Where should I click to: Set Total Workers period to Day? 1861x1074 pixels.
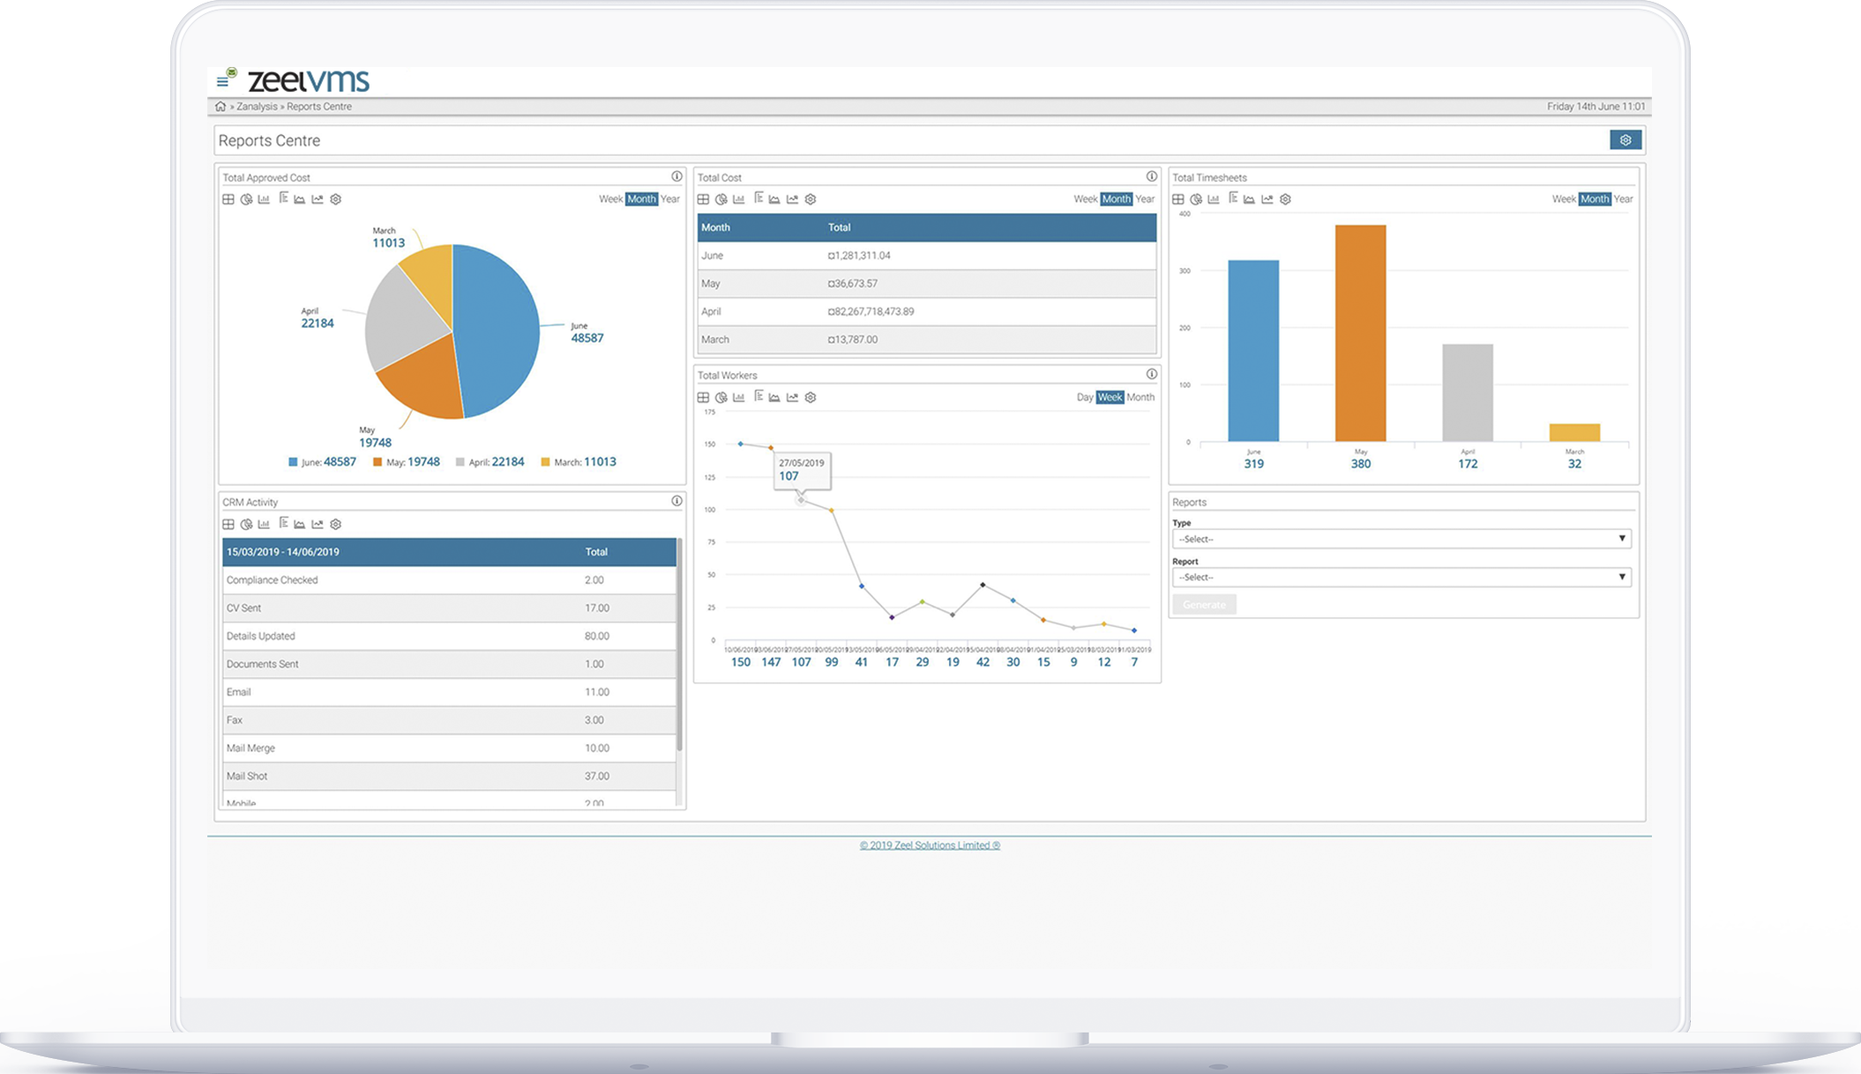point(1084,398)
